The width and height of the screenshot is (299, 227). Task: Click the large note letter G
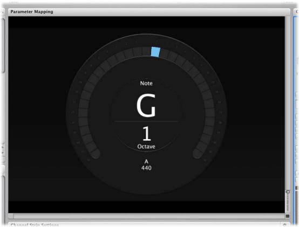pos(146,106)
